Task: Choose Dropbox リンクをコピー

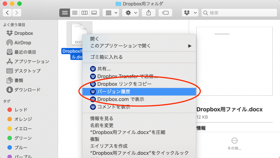Action: [x=139, y=84]
